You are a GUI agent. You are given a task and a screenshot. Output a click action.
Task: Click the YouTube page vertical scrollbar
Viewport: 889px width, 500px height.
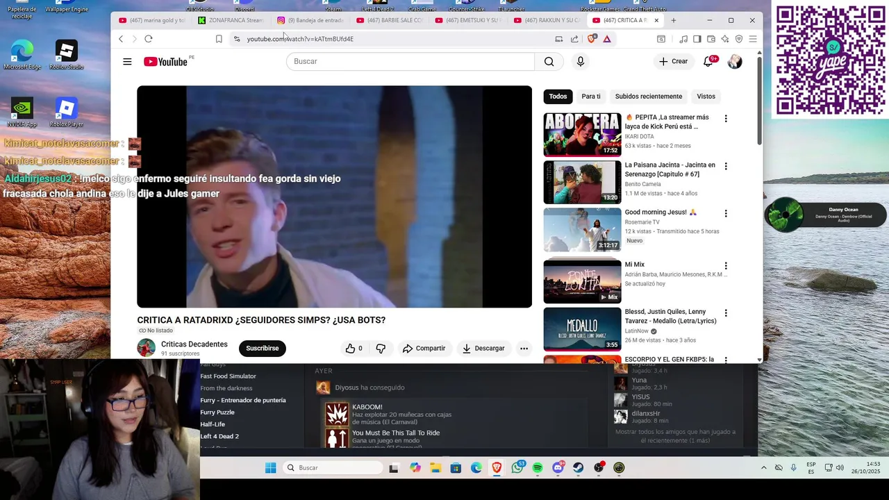point(759,101)
